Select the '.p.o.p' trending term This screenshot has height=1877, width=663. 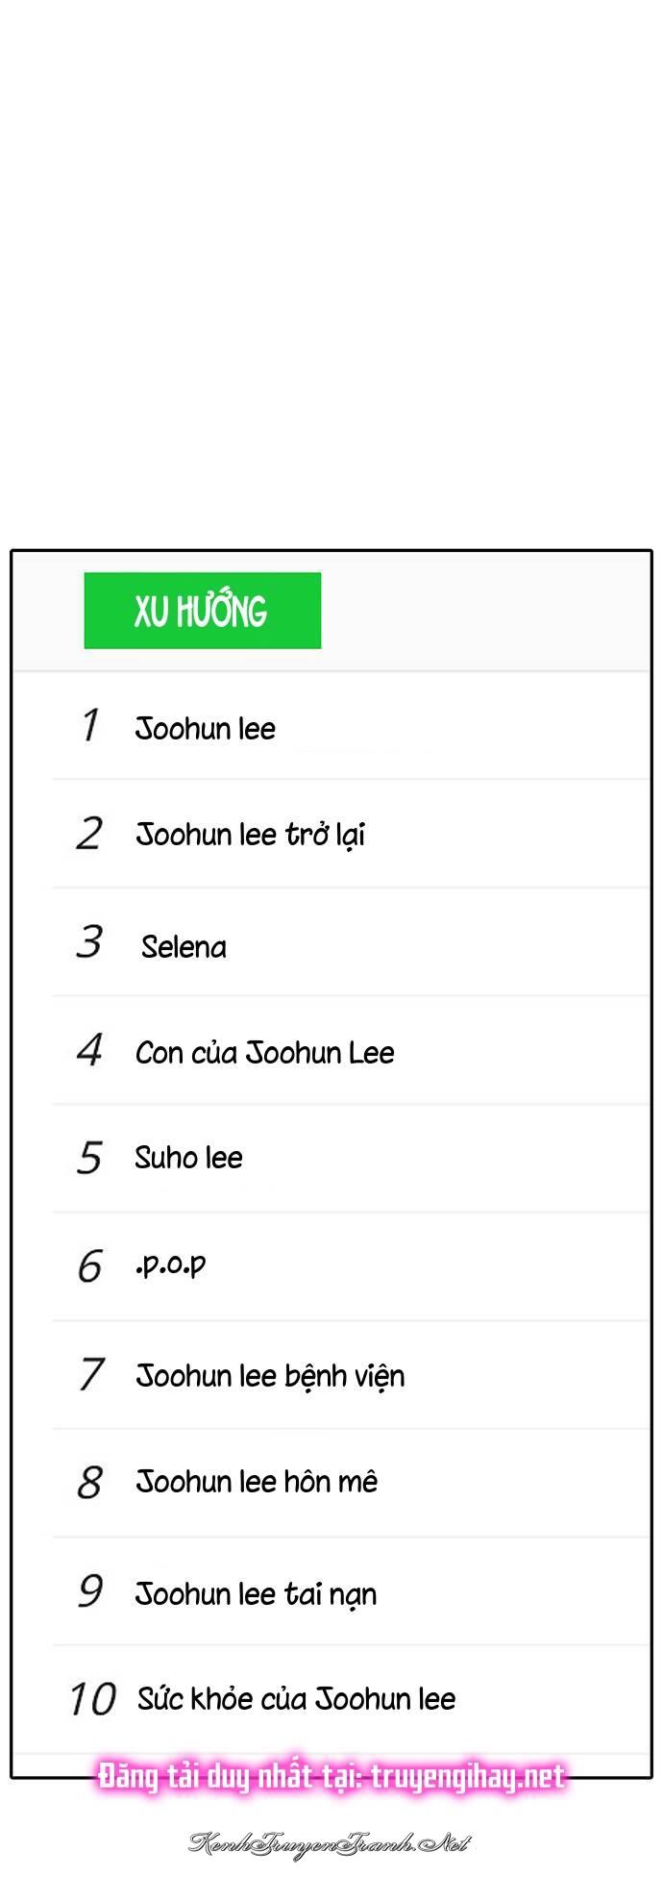pyautogui.click(x=170, y=1264)
